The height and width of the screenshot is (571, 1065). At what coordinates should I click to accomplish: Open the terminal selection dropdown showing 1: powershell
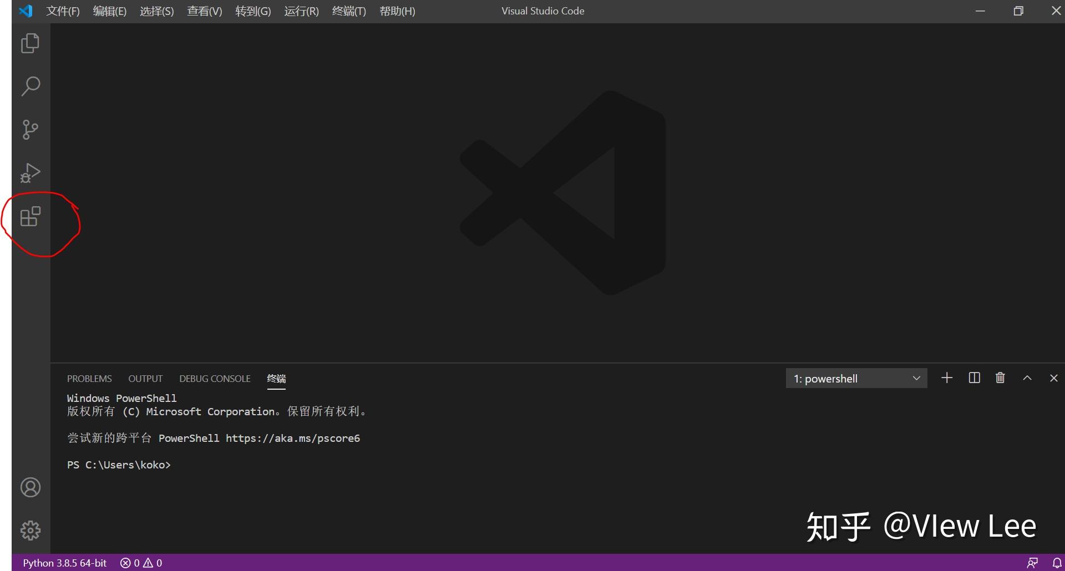click(856, 378)
